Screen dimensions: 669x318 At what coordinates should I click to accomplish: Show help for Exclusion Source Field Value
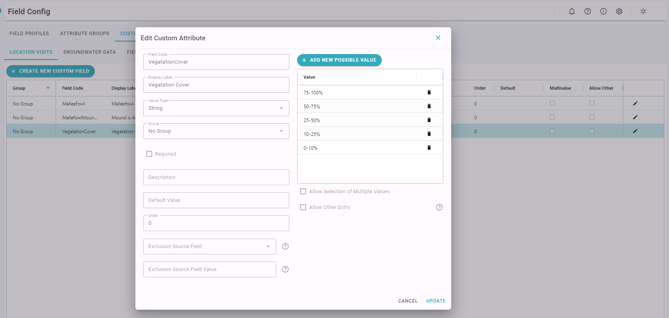[285, 269]
